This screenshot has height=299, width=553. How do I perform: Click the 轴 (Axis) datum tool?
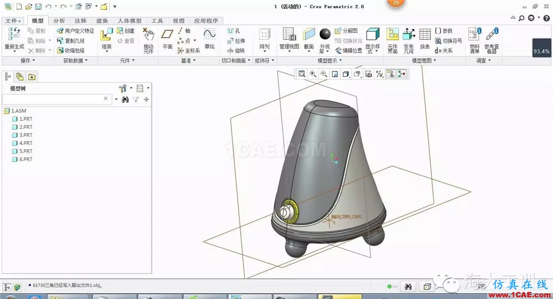(x=184, y=31)
